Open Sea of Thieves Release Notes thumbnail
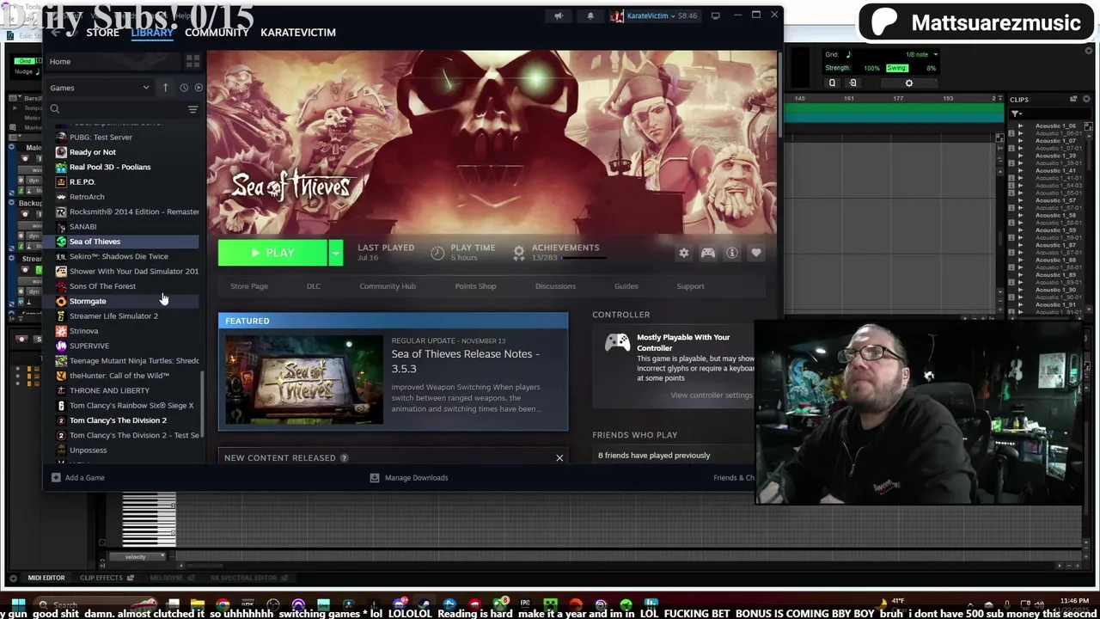Image resolution: width=1100 pixels, height=619 pixels. click(x=304, y=379)
